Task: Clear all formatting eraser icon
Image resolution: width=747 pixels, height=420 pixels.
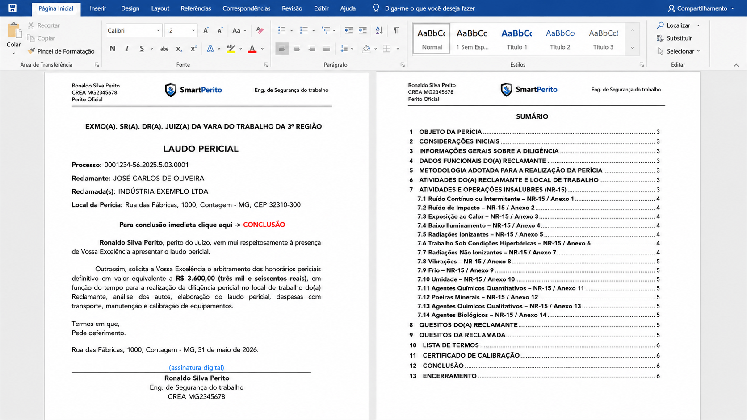Action: click(x=260, y=30)
